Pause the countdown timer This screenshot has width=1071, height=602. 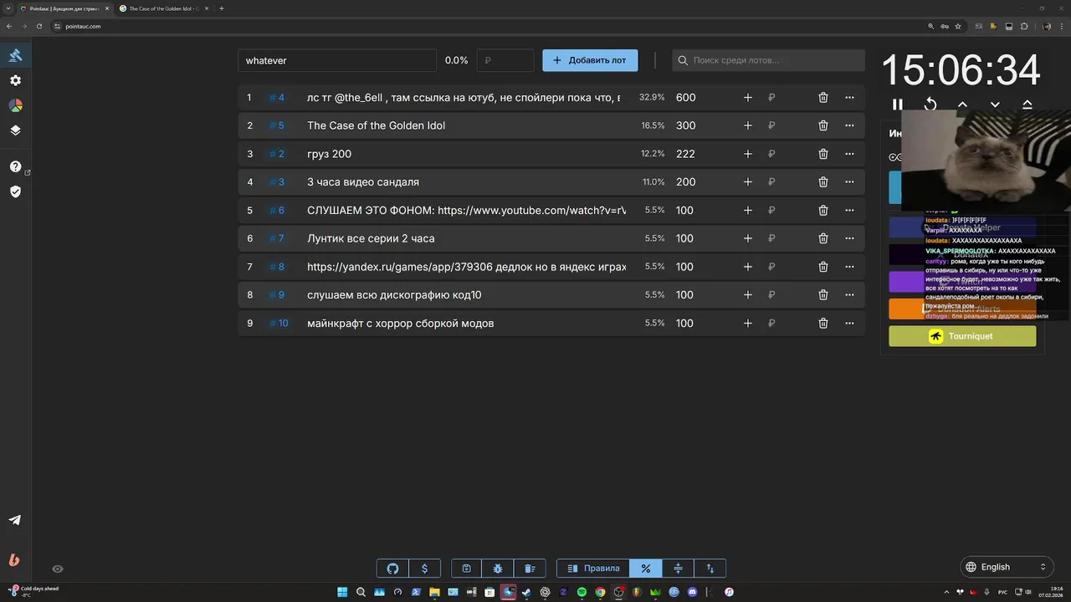click(898, 105)
